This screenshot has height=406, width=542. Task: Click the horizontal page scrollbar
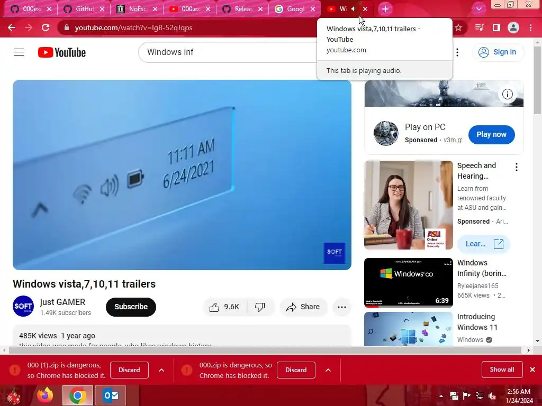(x=266, y=350)
